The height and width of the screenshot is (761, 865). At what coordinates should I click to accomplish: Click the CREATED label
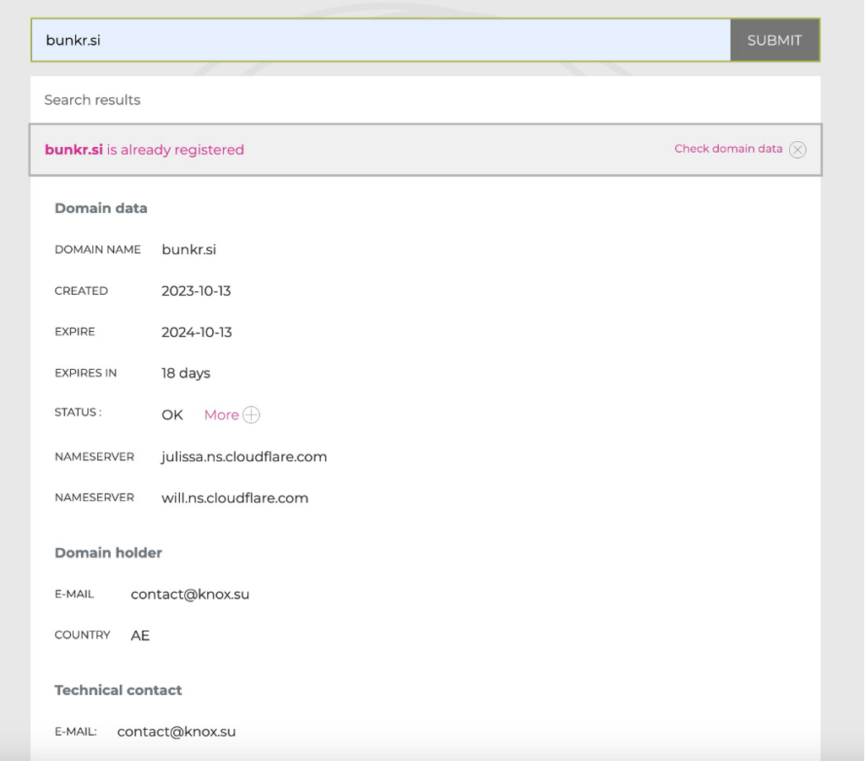tap(81, 291)
